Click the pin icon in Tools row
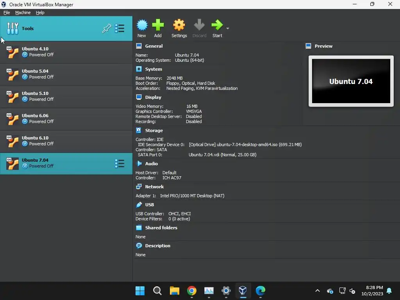Image resolution: width=400 pixels, height=300 pixels. click(107, 28)
